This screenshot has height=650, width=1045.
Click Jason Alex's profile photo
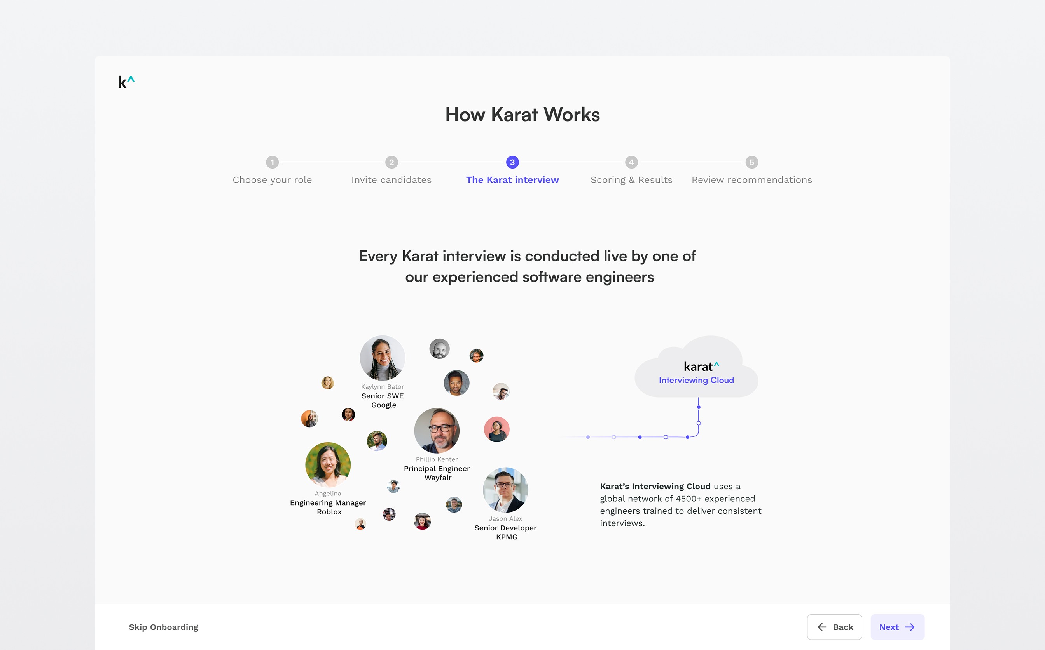coord(505,490)
